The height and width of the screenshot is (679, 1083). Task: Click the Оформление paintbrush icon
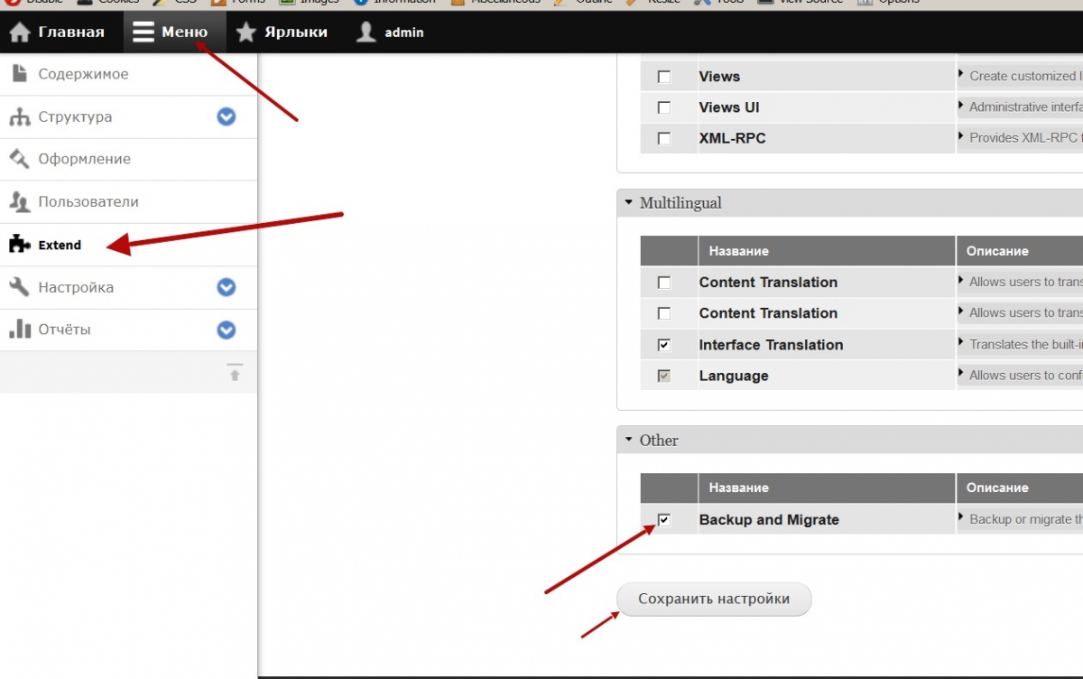20,159
